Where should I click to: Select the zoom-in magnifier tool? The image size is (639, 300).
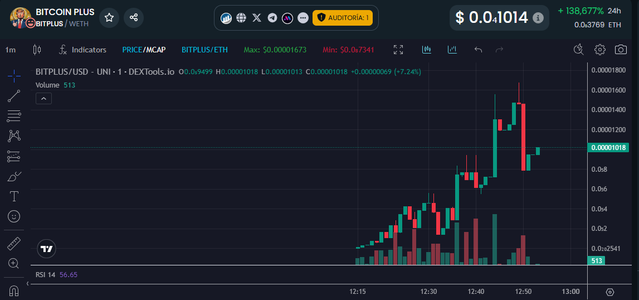(x=14, y=264)
